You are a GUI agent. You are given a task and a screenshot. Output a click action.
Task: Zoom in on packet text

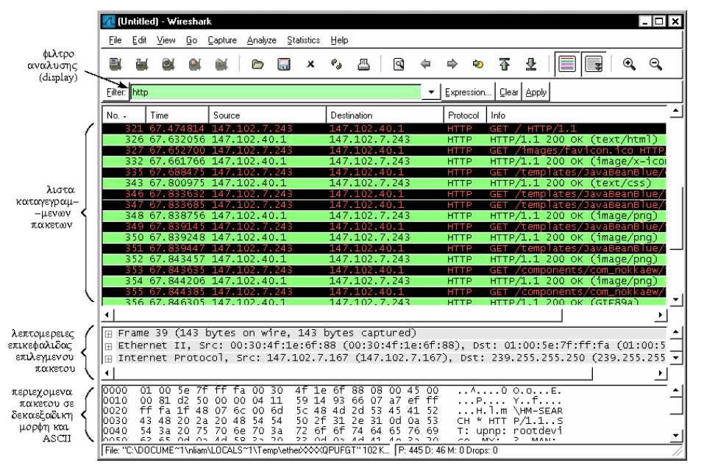(629, 64)
